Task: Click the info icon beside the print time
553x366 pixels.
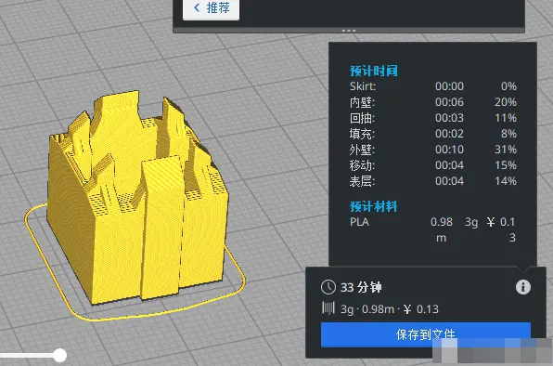Action: point(522,287)
